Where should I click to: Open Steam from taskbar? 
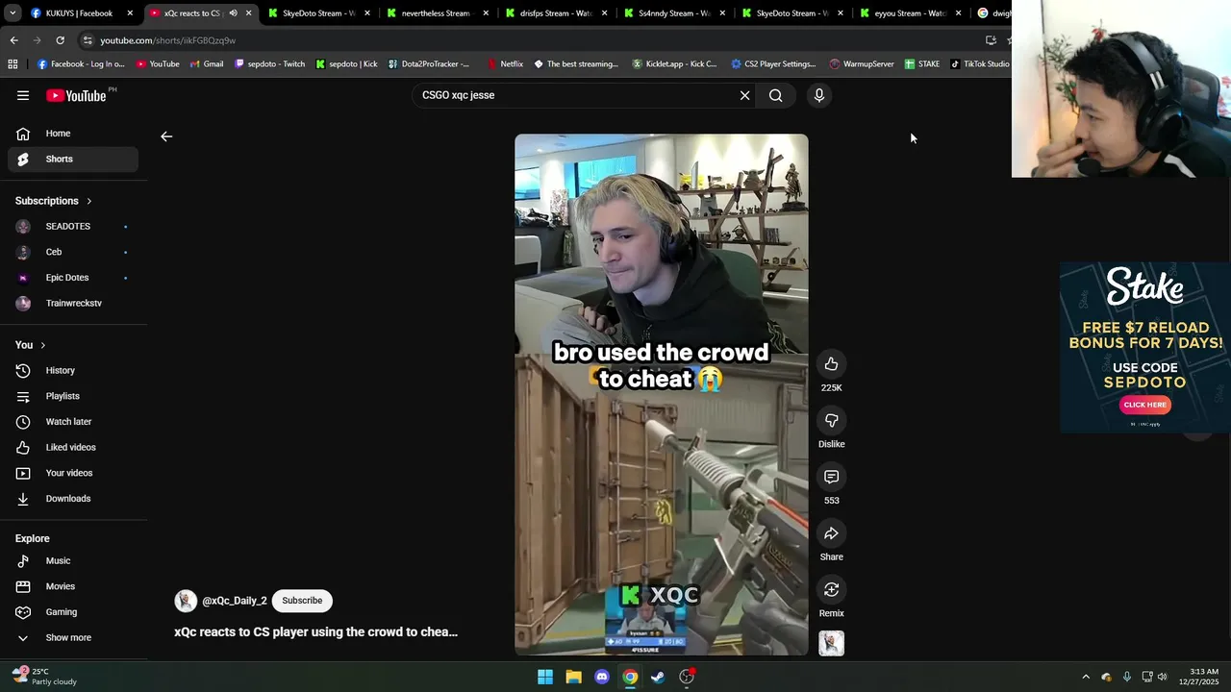coord(658,677)
